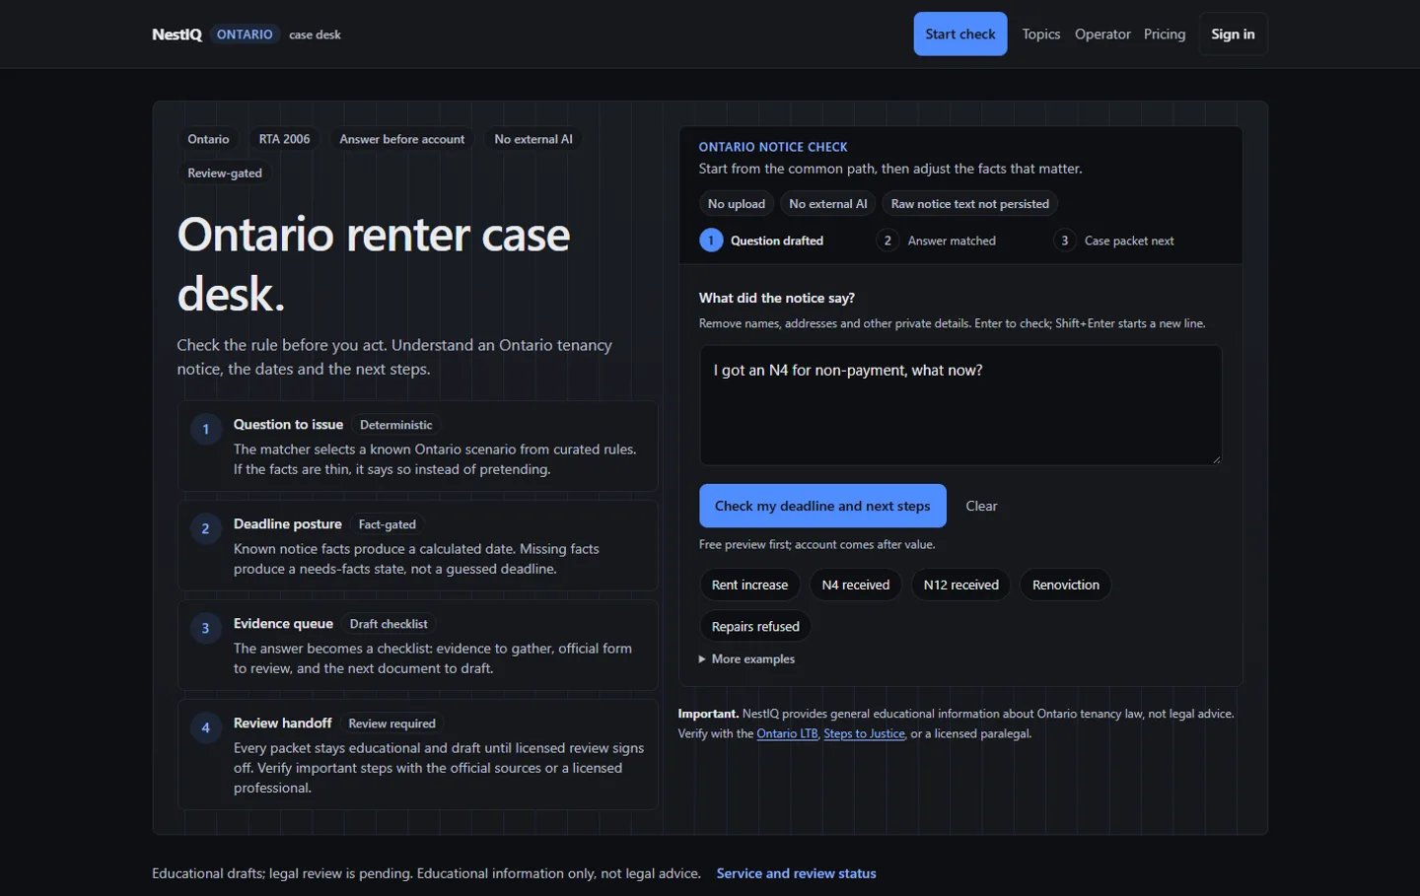Click the Raw notice text not persisted tag

(969, 204)
